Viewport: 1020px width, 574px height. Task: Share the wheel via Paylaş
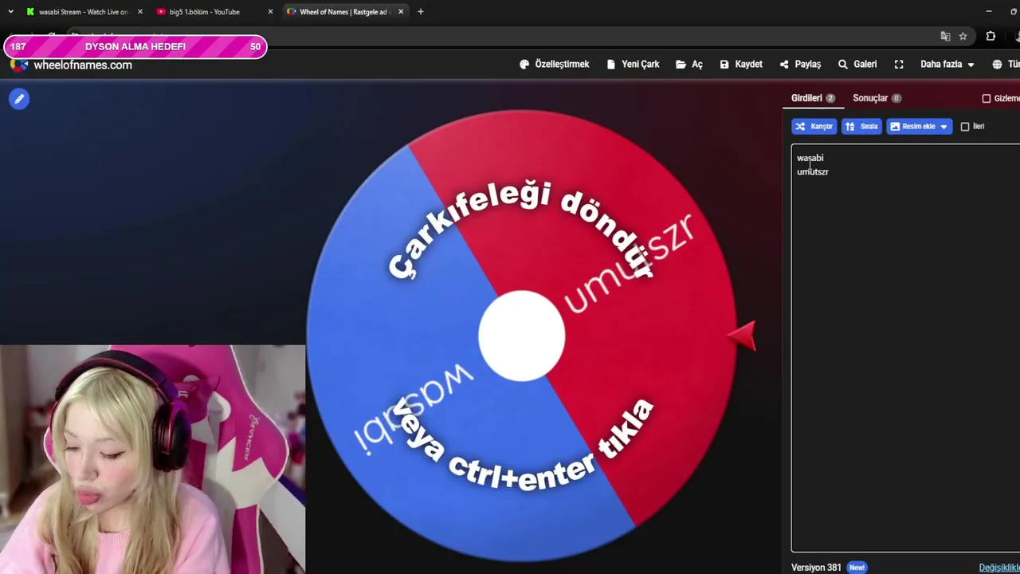click(800, 64)
